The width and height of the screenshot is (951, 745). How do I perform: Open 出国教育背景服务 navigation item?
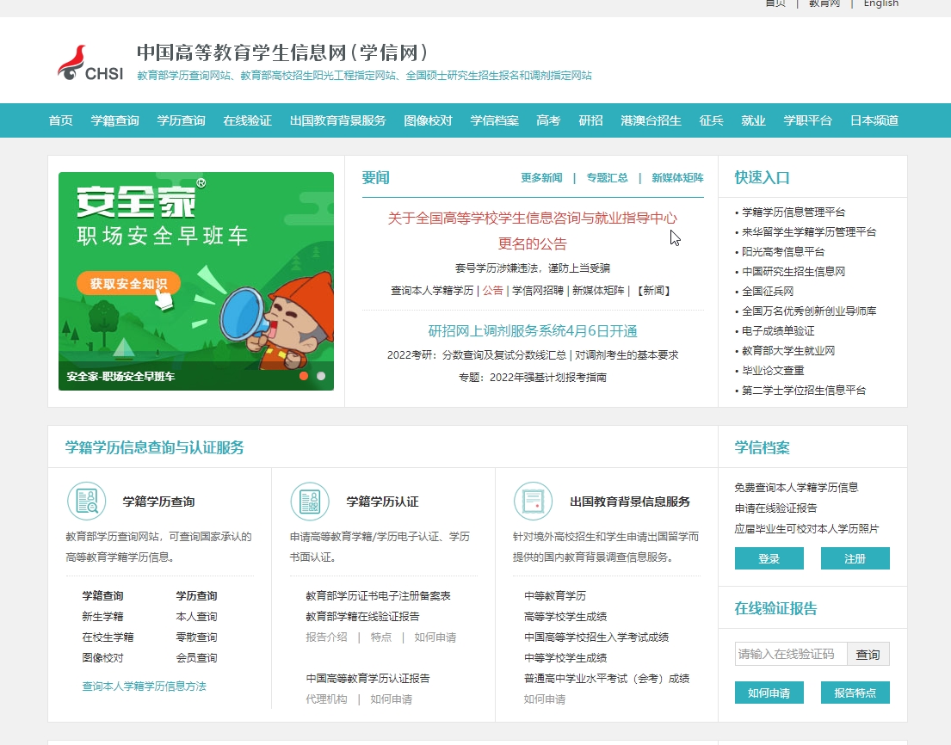[x=338, y=120]
